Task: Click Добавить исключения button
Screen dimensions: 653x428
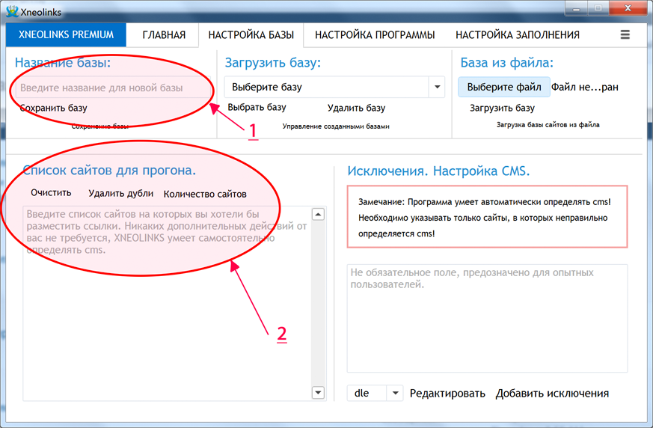Action: (552, 394)
